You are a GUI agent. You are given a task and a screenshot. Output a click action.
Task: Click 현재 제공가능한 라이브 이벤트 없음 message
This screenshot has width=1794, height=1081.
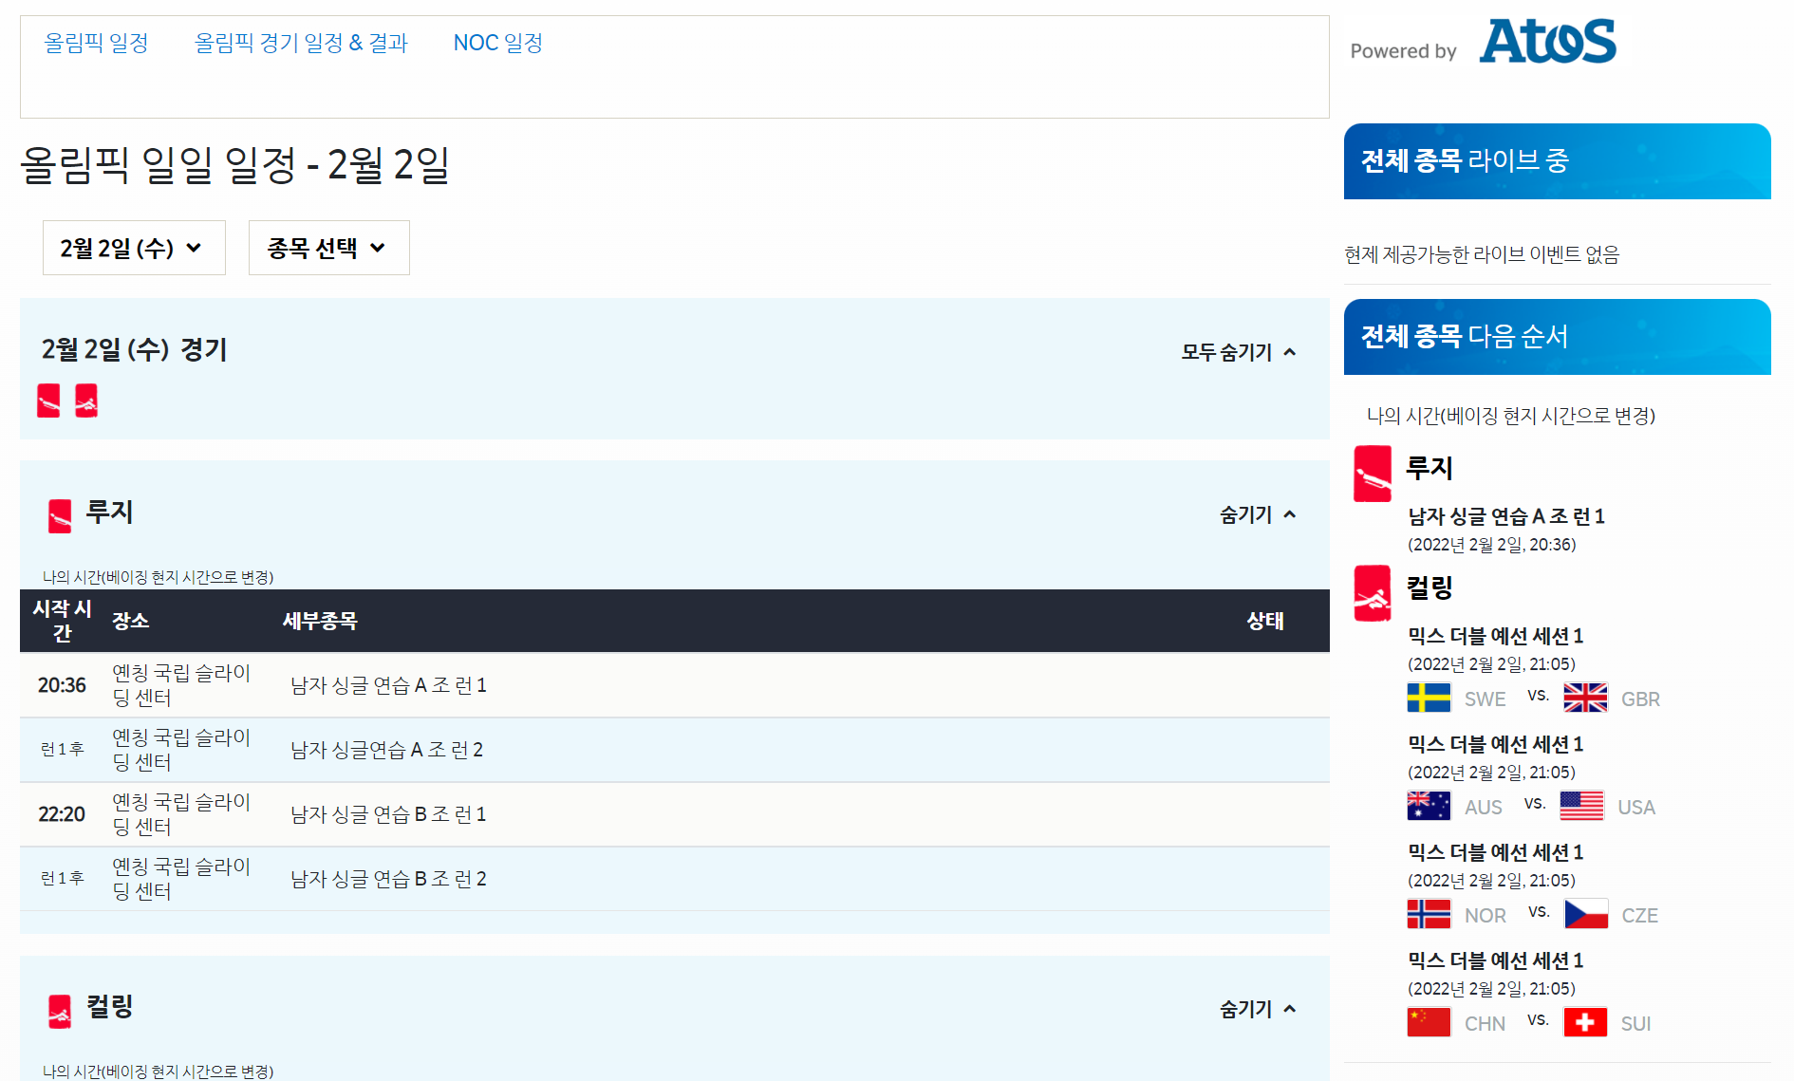coord(1482,254)
